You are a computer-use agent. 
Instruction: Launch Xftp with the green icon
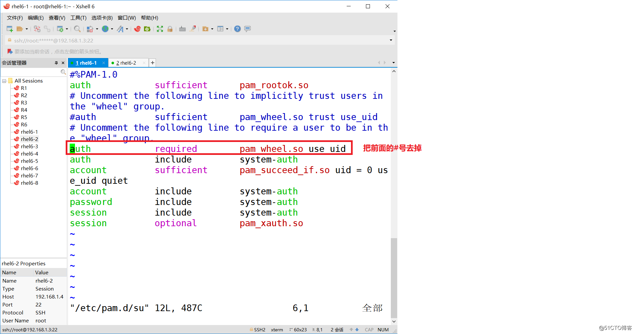147,29
